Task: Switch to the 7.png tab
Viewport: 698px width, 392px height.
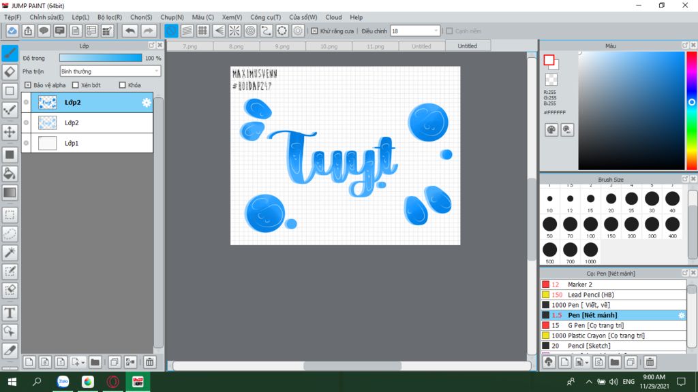Action: pos(190,46)
